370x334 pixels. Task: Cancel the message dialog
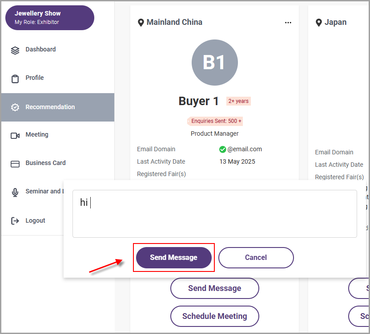click(x=256, y=258)
